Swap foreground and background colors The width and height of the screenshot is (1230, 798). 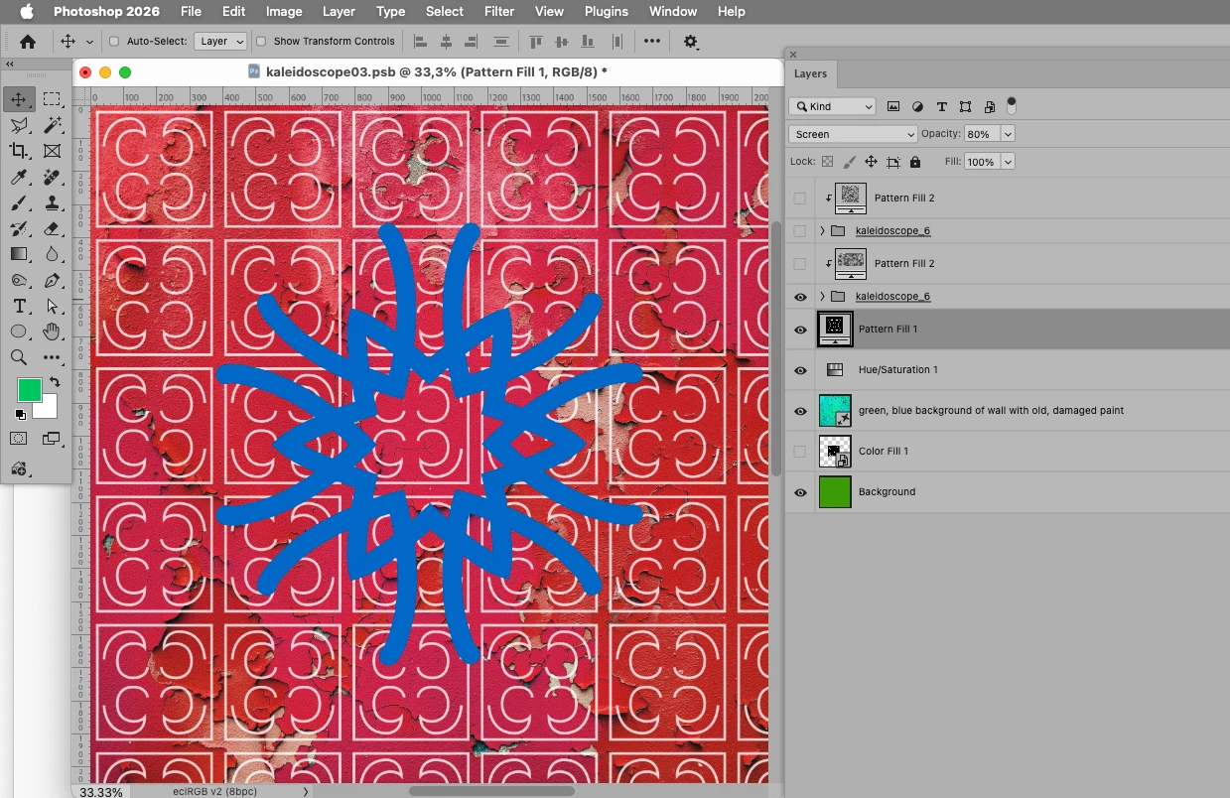coord(55,381)
